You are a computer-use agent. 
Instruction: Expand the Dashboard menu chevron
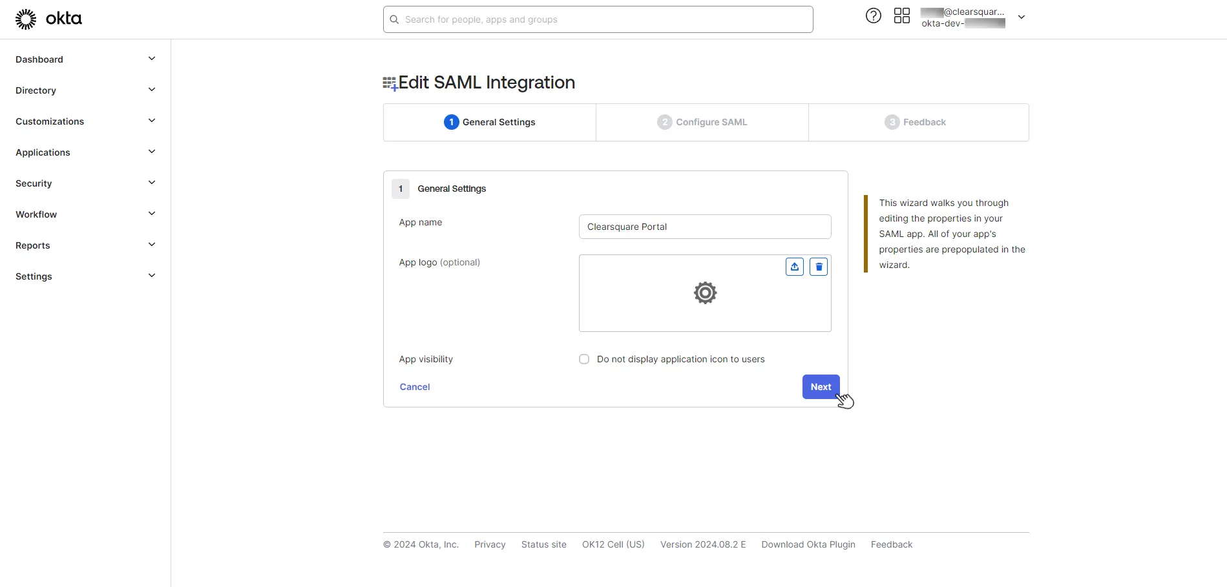click(152, 59)
